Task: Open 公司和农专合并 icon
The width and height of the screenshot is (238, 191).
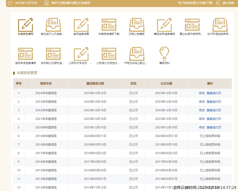Action: [81, 54]
